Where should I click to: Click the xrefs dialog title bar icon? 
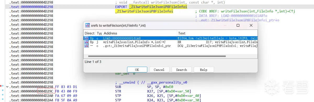[87, 25]
